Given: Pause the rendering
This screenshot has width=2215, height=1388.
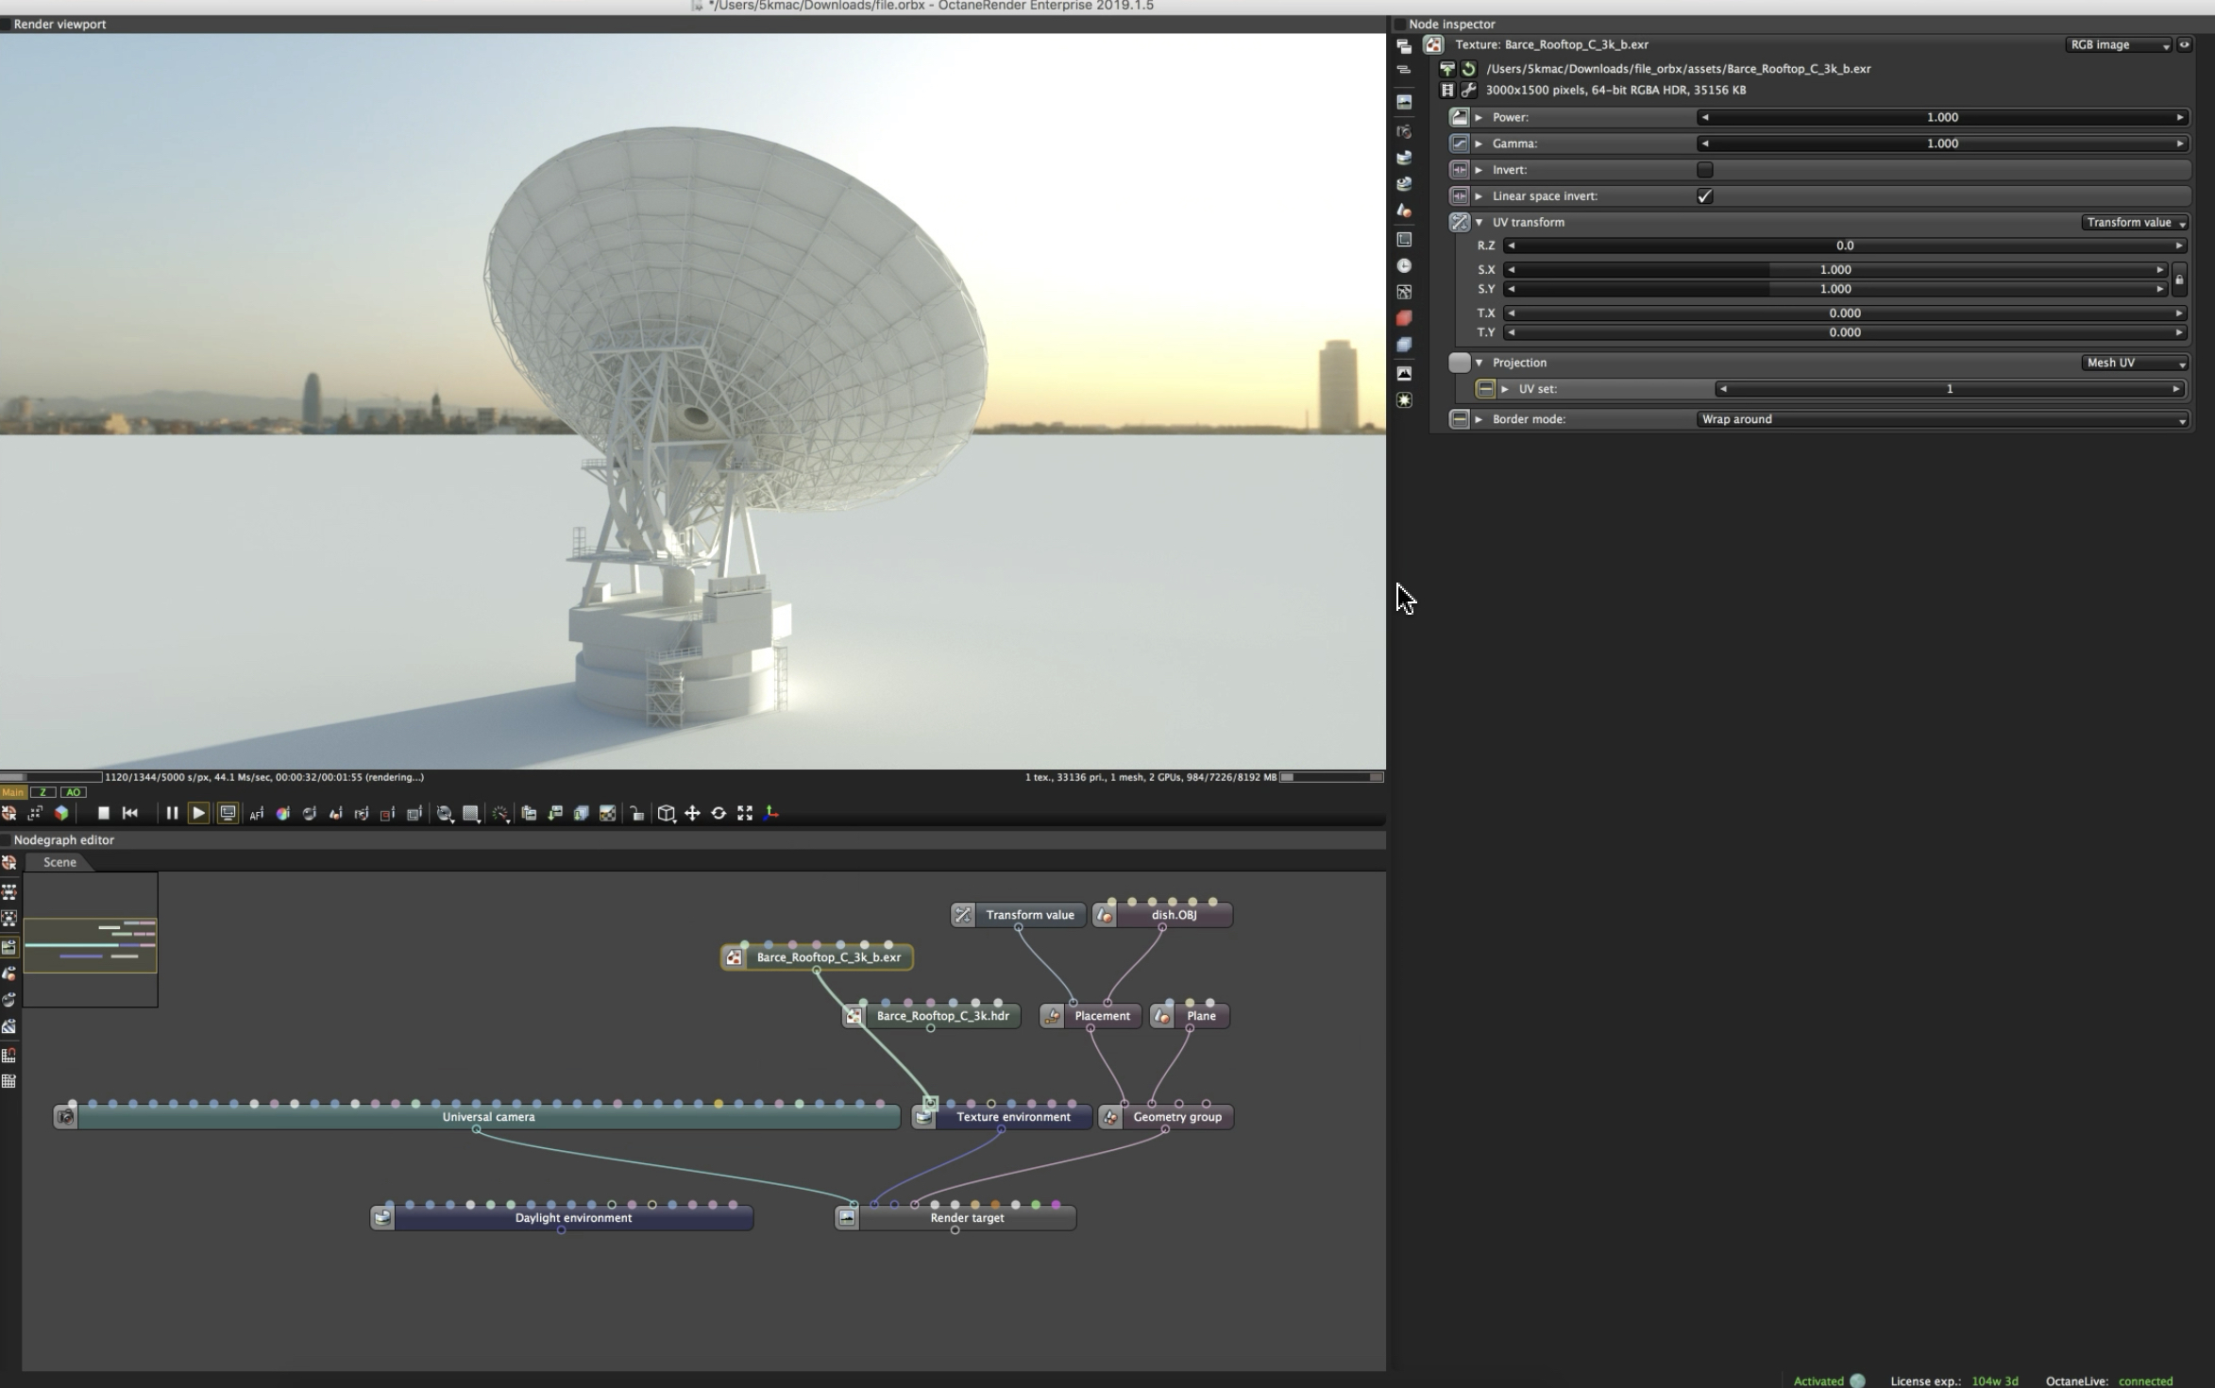Looking at the screenshot, I should point(172,813).
